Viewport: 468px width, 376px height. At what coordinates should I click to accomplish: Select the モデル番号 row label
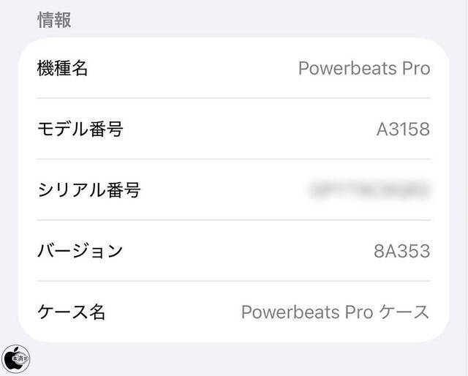pyautogui.click(x=80, y=129)
